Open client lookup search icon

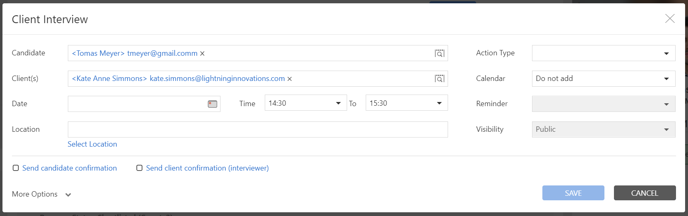(x=439, y=78)
